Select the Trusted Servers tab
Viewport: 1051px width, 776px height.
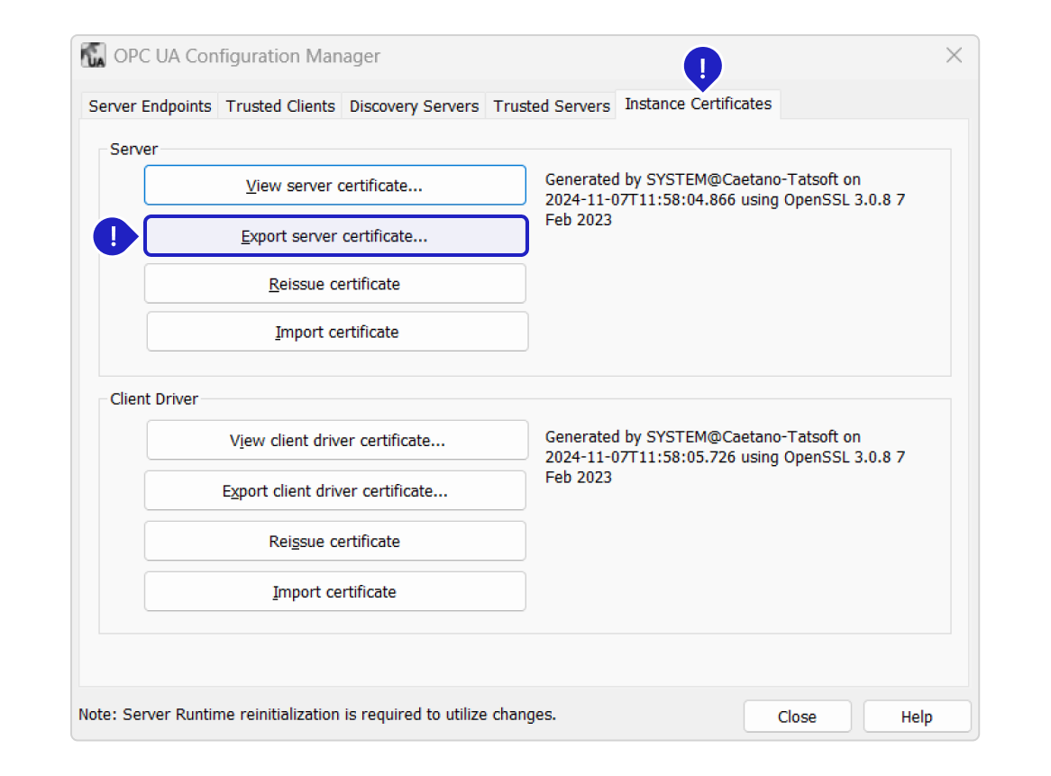pos(552,106)
